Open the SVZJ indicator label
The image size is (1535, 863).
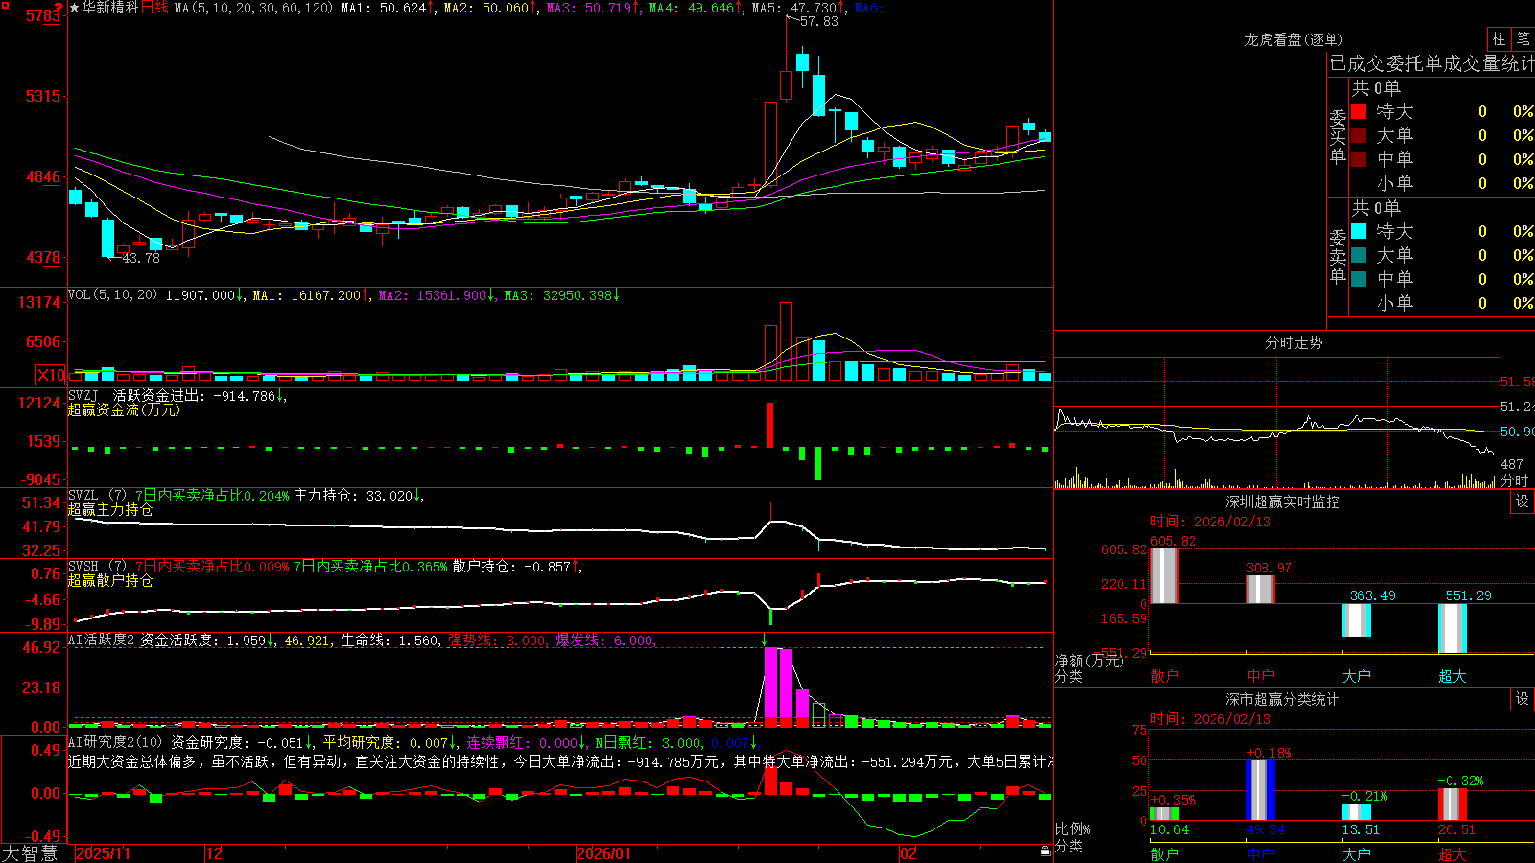point(83,395)
